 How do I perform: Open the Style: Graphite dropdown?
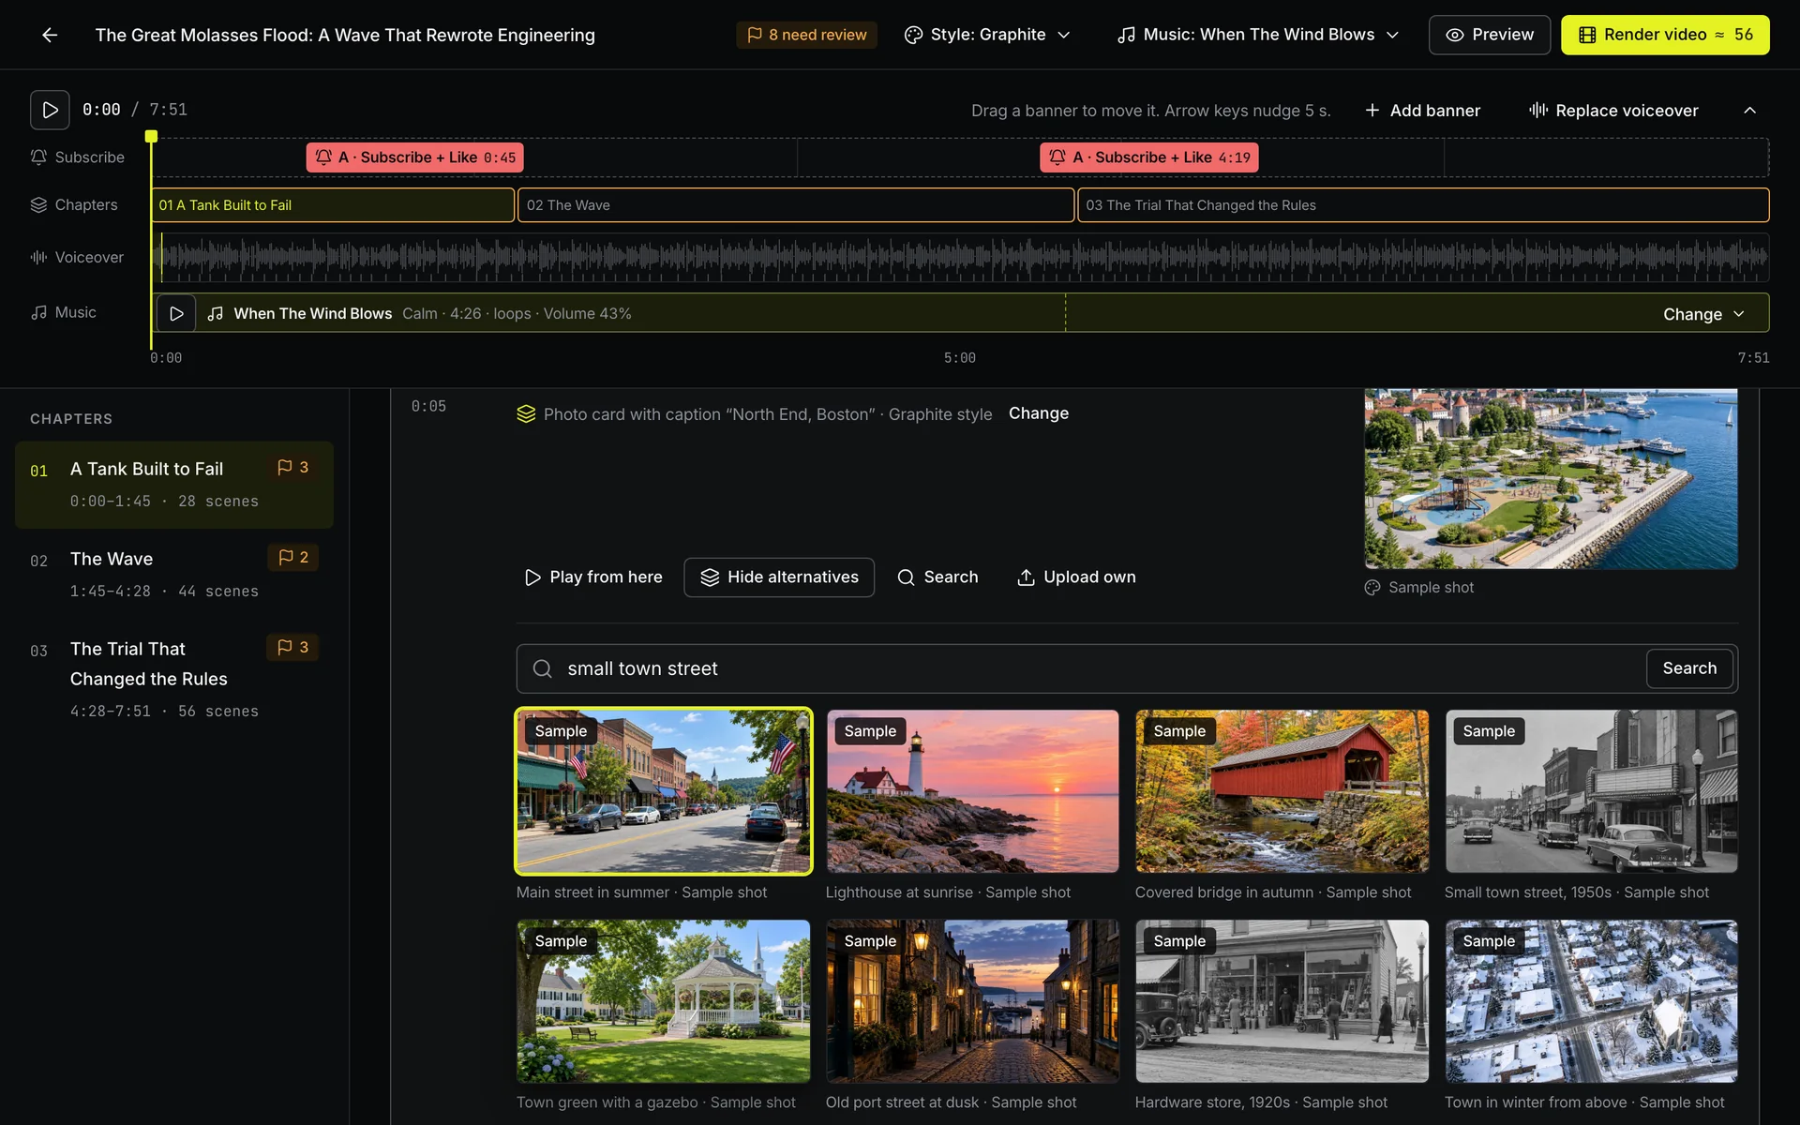pyautogui.click(x=987, y=35)
